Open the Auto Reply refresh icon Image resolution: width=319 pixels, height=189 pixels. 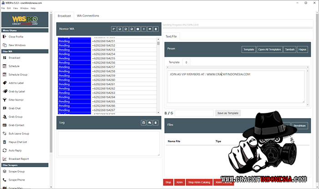pyautogui.click(x=5, y=150)
